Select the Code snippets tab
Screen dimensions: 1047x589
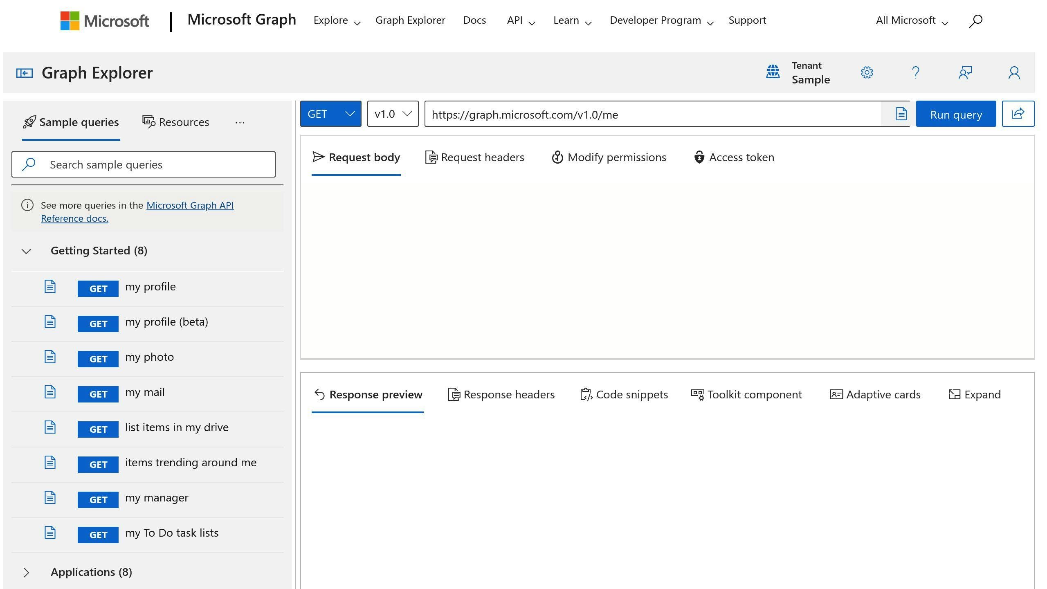coord(624,395)
